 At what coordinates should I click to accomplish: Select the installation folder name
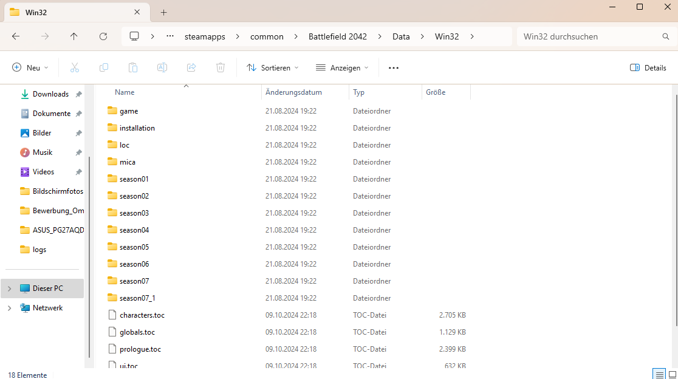[137, 128]
